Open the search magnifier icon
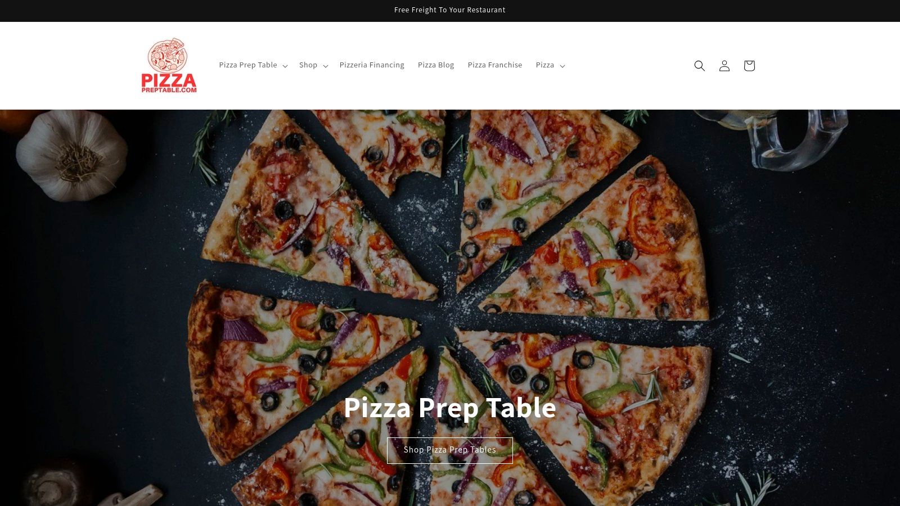This screenshot has height=506, width=900. 699,66
